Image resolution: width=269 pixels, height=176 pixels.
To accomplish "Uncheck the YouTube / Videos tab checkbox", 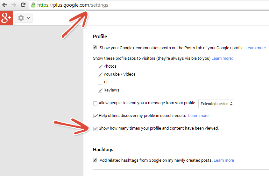I will [x=100, y=74].
